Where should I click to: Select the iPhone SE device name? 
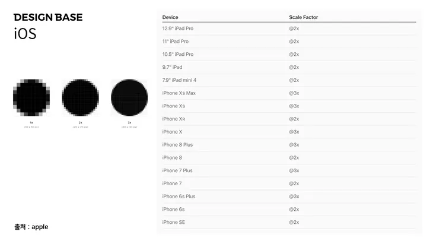tap(173, 222)
